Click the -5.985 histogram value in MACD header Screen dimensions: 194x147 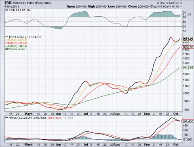coord(68,118)
